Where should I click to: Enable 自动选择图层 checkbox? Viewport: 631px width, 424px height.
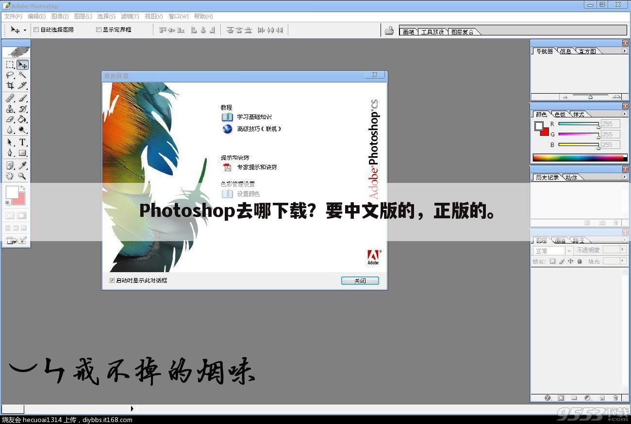click(x=36, y=30)
